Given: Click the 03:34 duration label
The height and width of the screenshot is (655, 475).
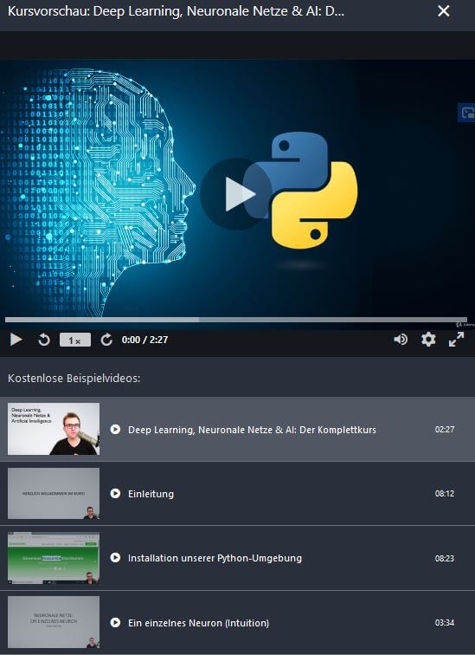Looking at the screenshot, I should click(x=445, y=622).
